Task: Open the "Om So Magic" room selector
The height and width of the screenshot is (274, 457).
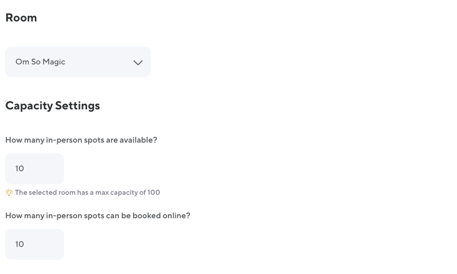Action: 78,62
